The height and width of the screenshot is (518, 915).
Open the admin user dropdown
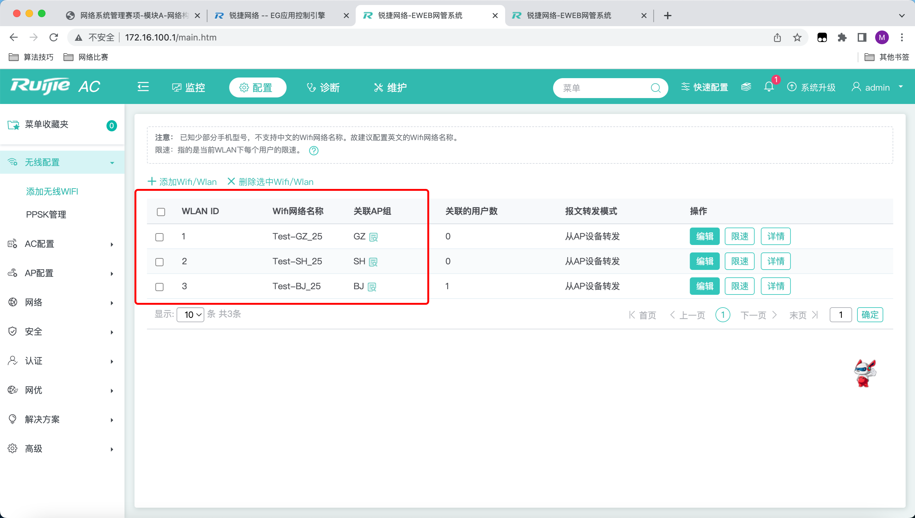click(x=877, y=87)
